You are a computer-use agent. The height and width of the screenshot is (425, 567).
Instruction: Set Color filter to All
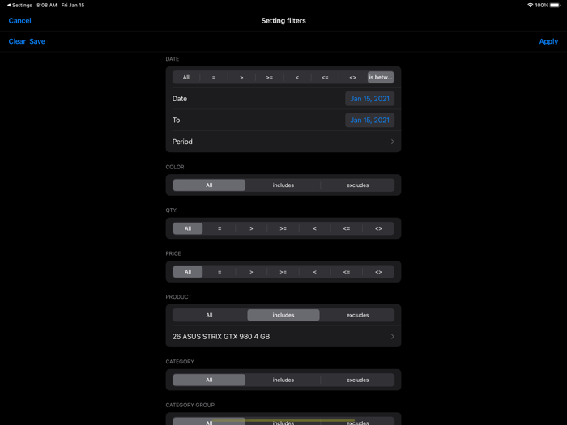[209, 185]
